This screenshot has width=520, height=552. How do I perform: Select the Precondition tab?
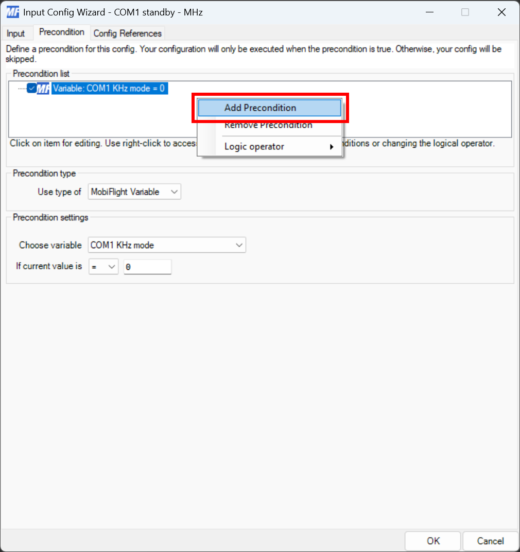click(62, 32)
